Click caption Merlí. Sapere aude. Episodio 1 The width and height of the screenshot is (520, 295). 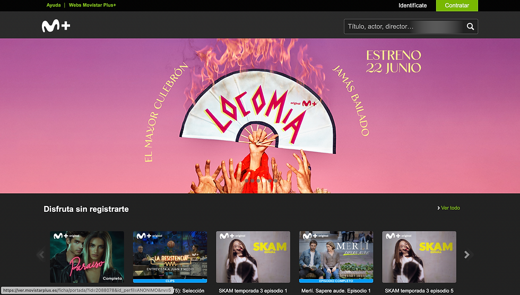(336, 291)
